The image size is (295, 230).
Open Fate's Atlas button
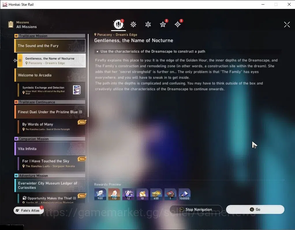tap(29, 210)
